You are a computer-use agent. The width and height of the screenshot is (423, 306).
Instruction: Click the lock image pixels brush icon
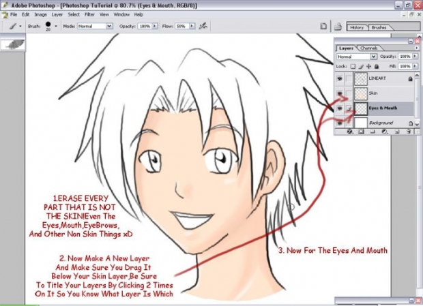[x=361, y=66]
